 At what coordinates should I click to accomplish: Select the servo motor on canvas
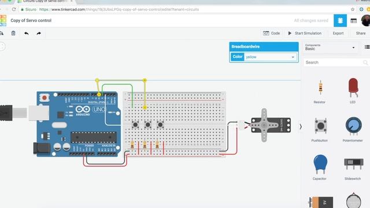click(x=267, y=125)
